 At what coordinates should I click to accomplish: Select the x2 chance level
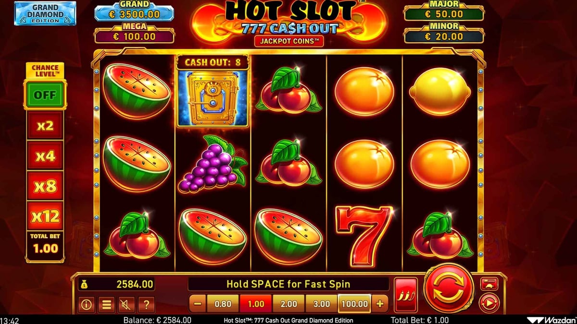[45, 126]
